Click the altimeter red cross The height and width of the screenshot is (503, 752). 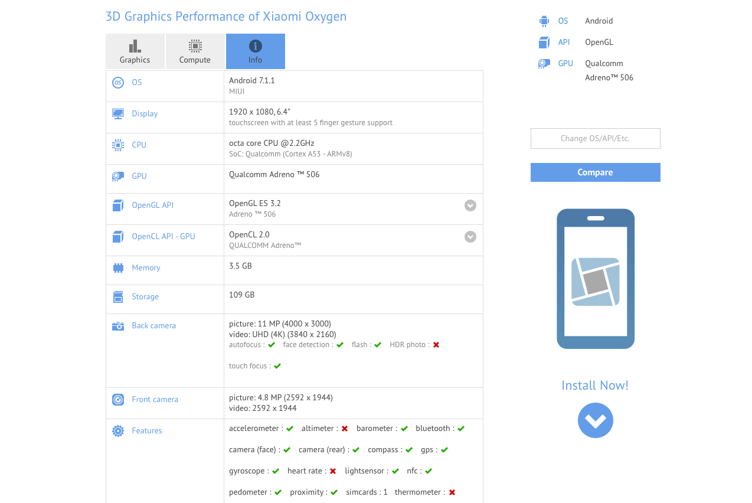pos(345,429)
